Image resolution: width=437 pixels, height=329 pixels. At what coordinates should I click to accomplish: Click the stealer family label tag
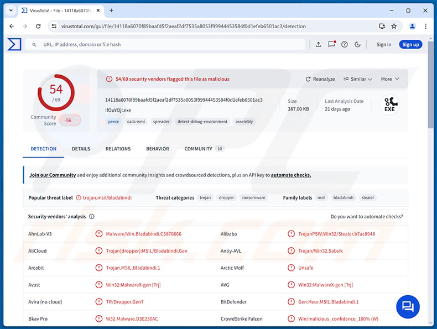[368, 197]
